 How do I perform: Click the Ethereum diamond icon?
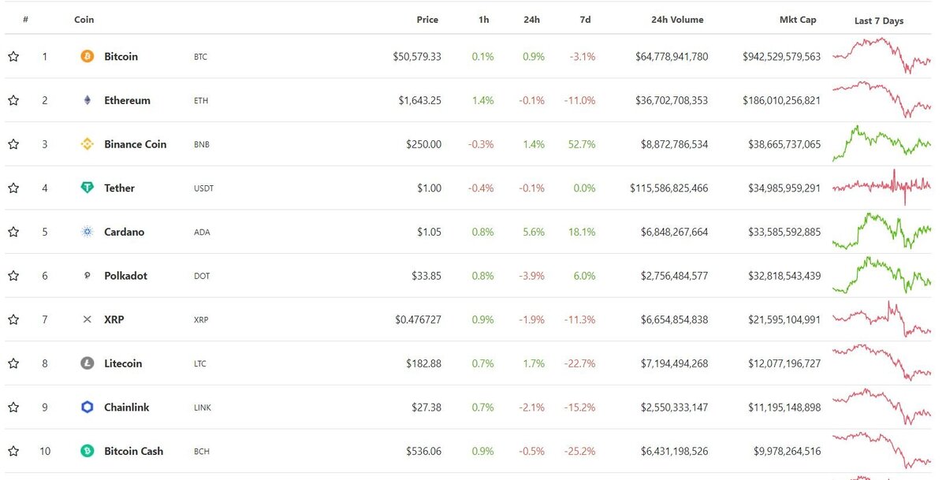coord(88,100)
